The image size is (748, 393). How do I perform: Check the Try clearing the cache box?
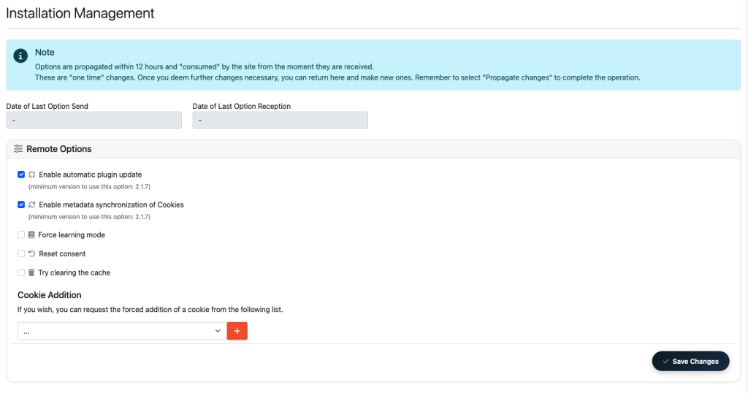[21, 273]
